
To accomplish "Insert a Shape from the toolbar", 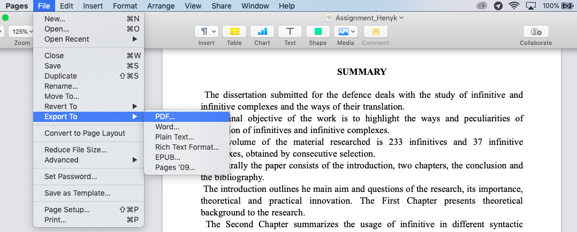I will [317, 32].
